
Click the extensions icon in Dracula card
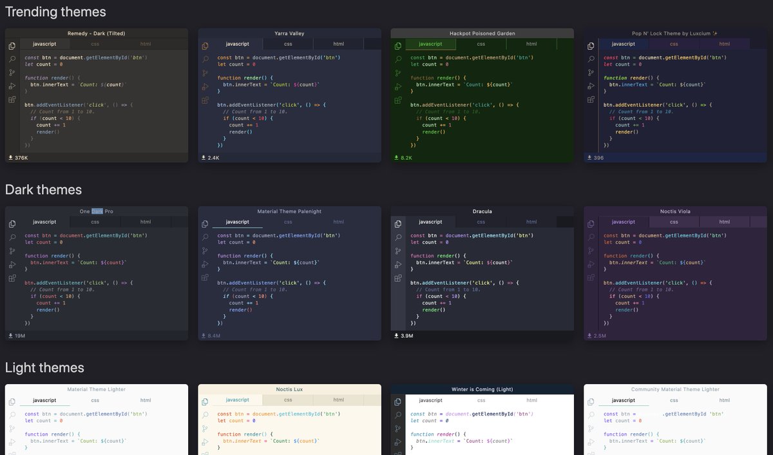(x=398, y=278)
